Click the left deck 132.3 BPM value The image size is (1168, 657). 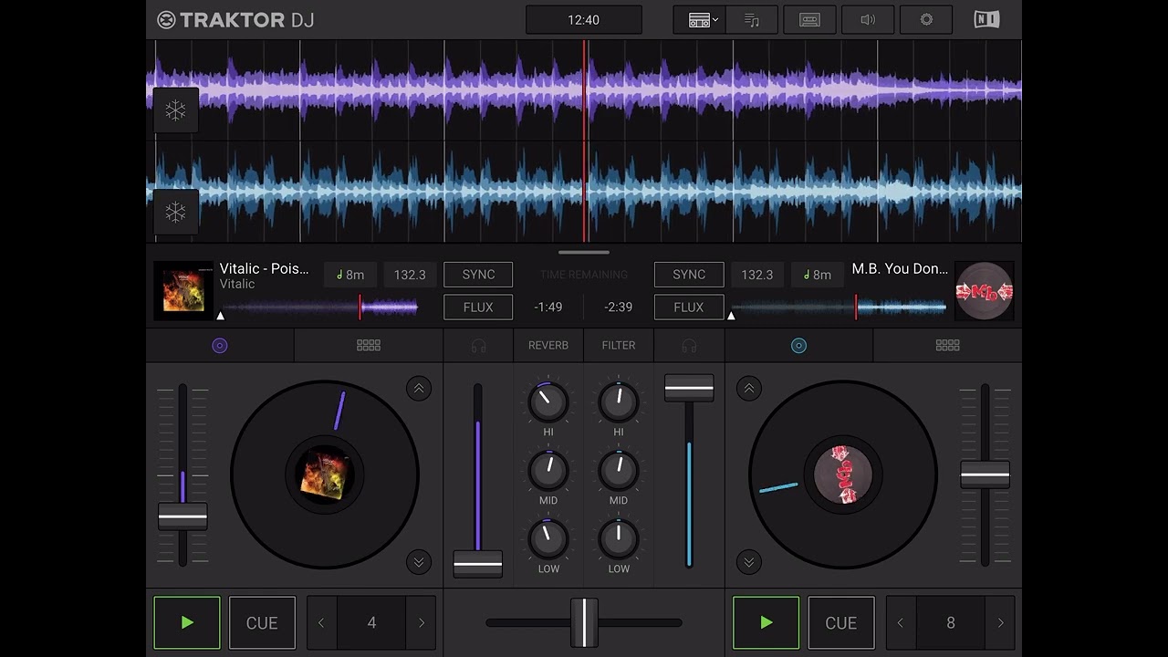coord(410,275)
